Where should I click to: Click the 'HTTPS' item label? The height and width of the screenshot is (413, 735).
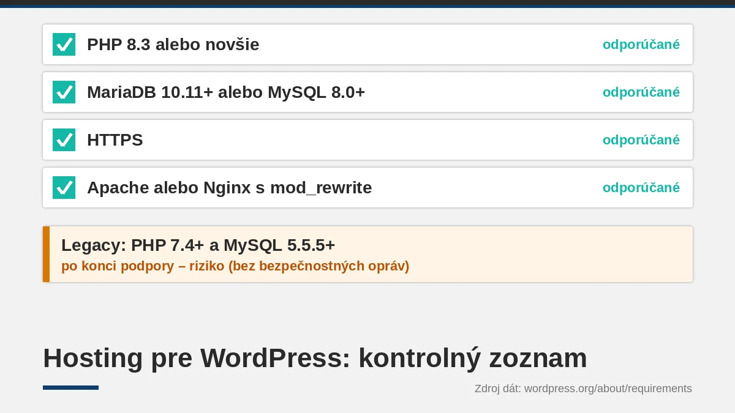(x=115, y=140)
